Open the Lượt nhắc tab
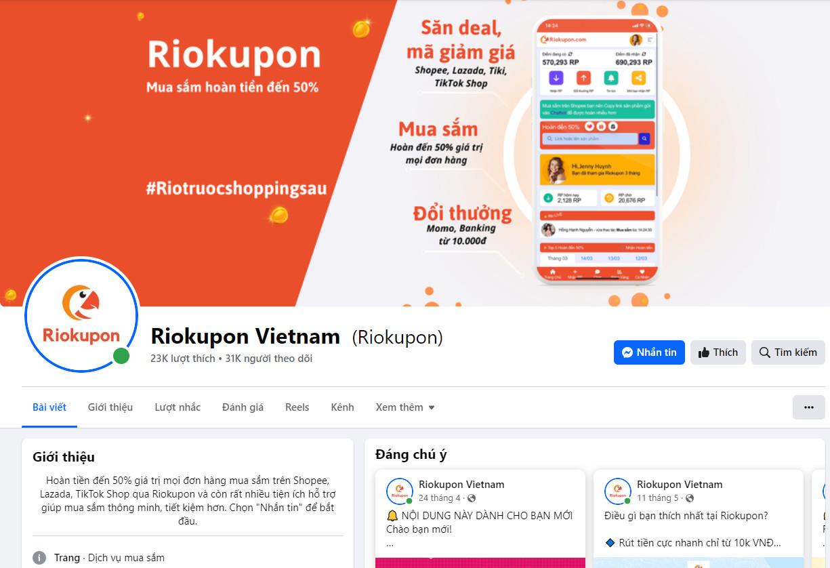The width and height of the screenshot is (830, 568). pyautogui.click(x=178, y=407)
